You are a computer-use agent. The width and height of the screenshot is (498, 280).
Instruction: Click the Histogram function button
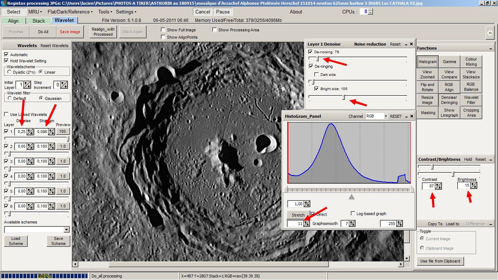click(x=427, y=62)
